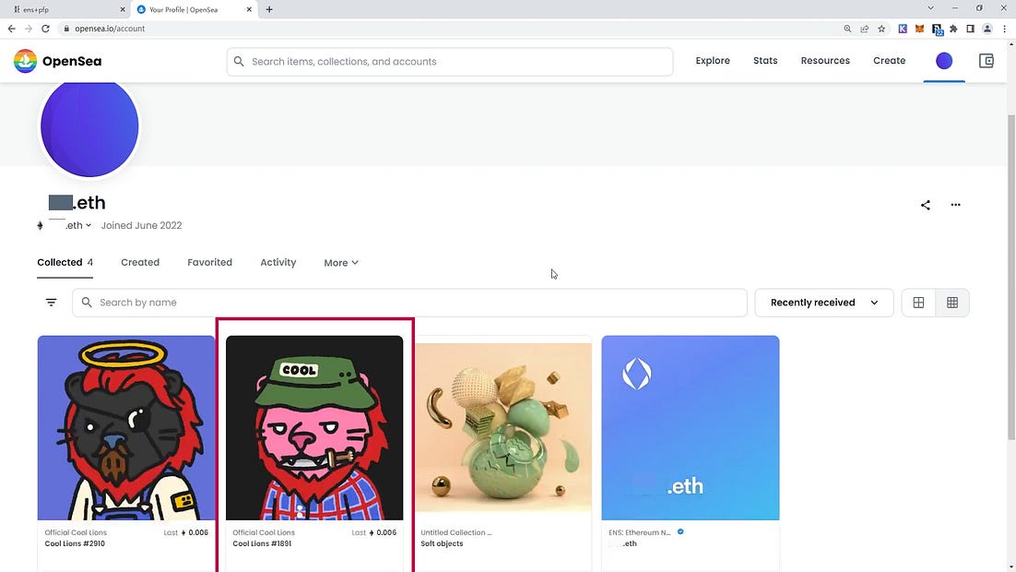Image resolution: width=1016 pixels, height=572 pixels.
Task: Bookmark this page with star icon
Action: pos(881,29)
